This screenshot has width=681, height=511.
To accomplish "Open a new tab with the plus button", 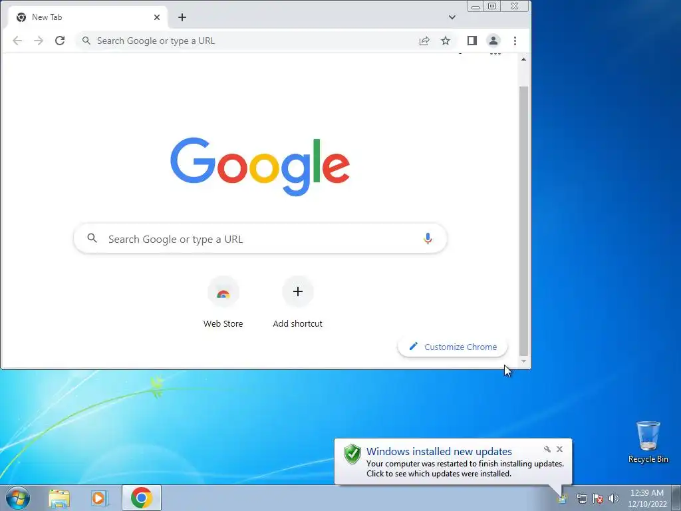I will click(182, 17).
